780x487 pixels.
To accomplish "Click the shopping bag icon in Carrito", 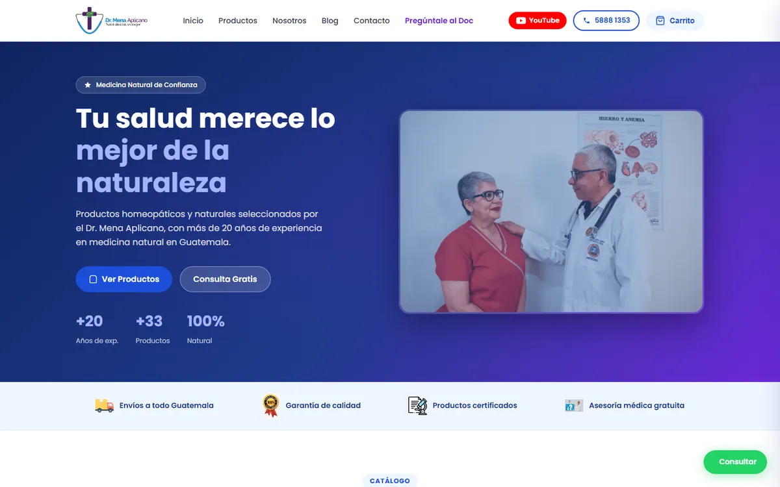I will point(660,21).
